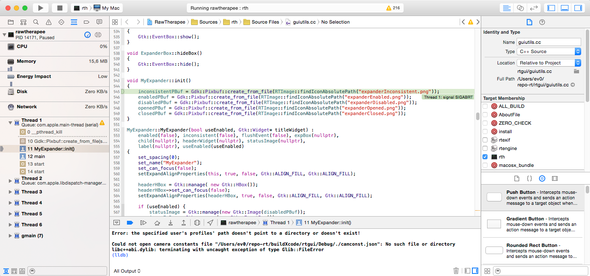590x276 pixels.
Task: Click the Name field containing guiutils.cc
Action: pos(549,42)
